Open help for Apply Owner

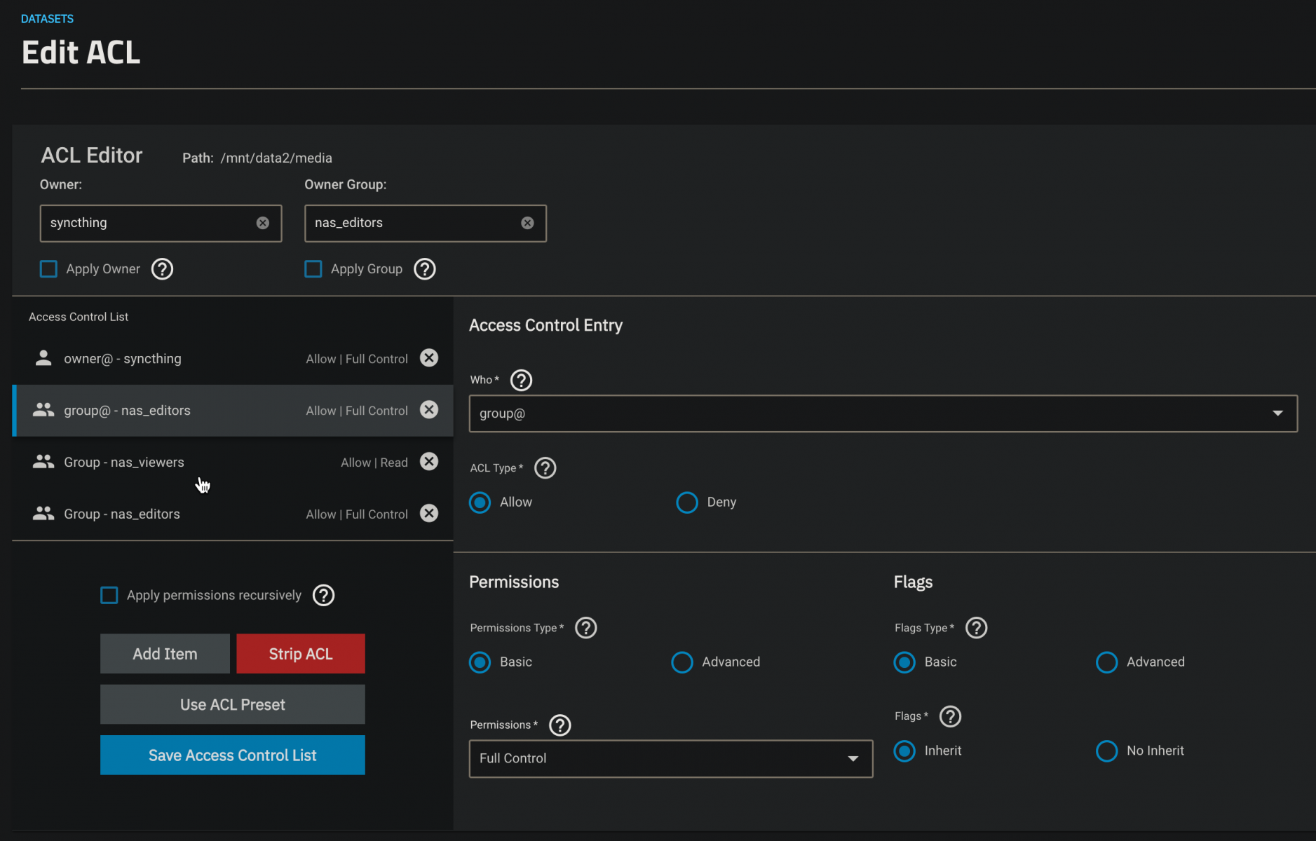point(162,269)
